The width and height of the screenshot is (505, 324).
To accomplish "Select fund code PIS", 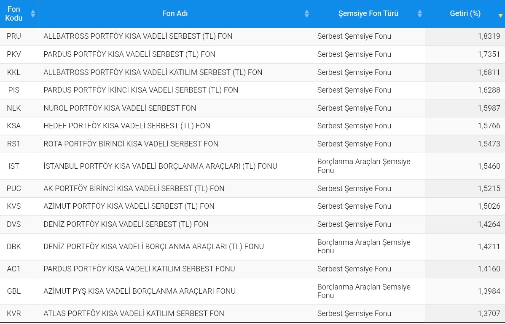I will (14, 90).
